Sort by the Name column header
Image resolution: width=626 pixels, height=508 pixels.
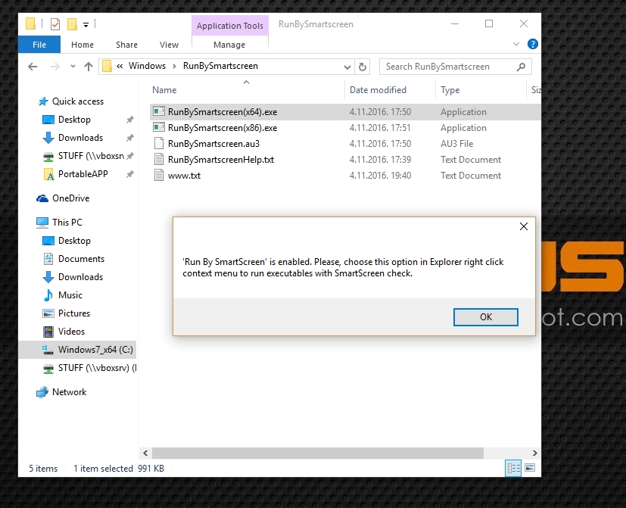click(246, 90)
